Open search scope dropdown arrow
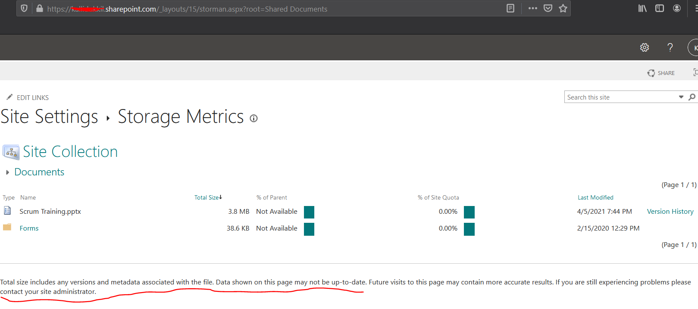 (x=681, y=97)
